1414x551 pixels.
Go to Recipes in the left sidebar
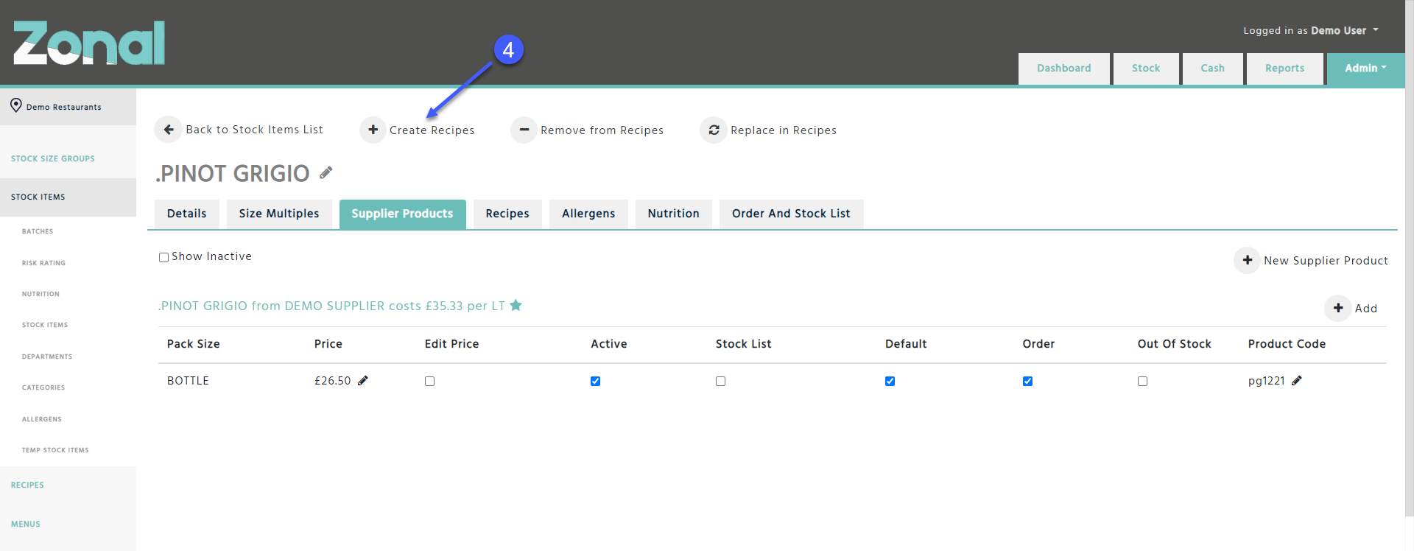click(x=27, y=485)
